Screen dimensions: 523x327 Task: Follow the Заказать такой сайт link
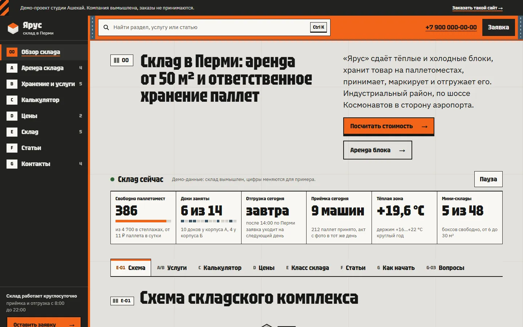[x=477, y=8]
